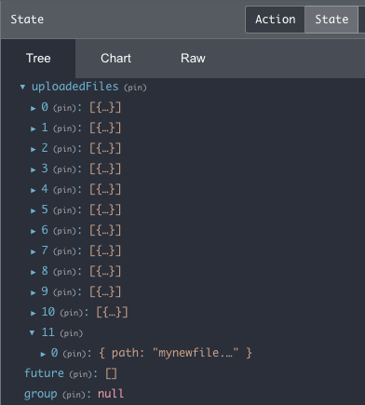
Task: Collapse the expanded item 11 node
Action: pyautogui.click(x=33, y=333)
